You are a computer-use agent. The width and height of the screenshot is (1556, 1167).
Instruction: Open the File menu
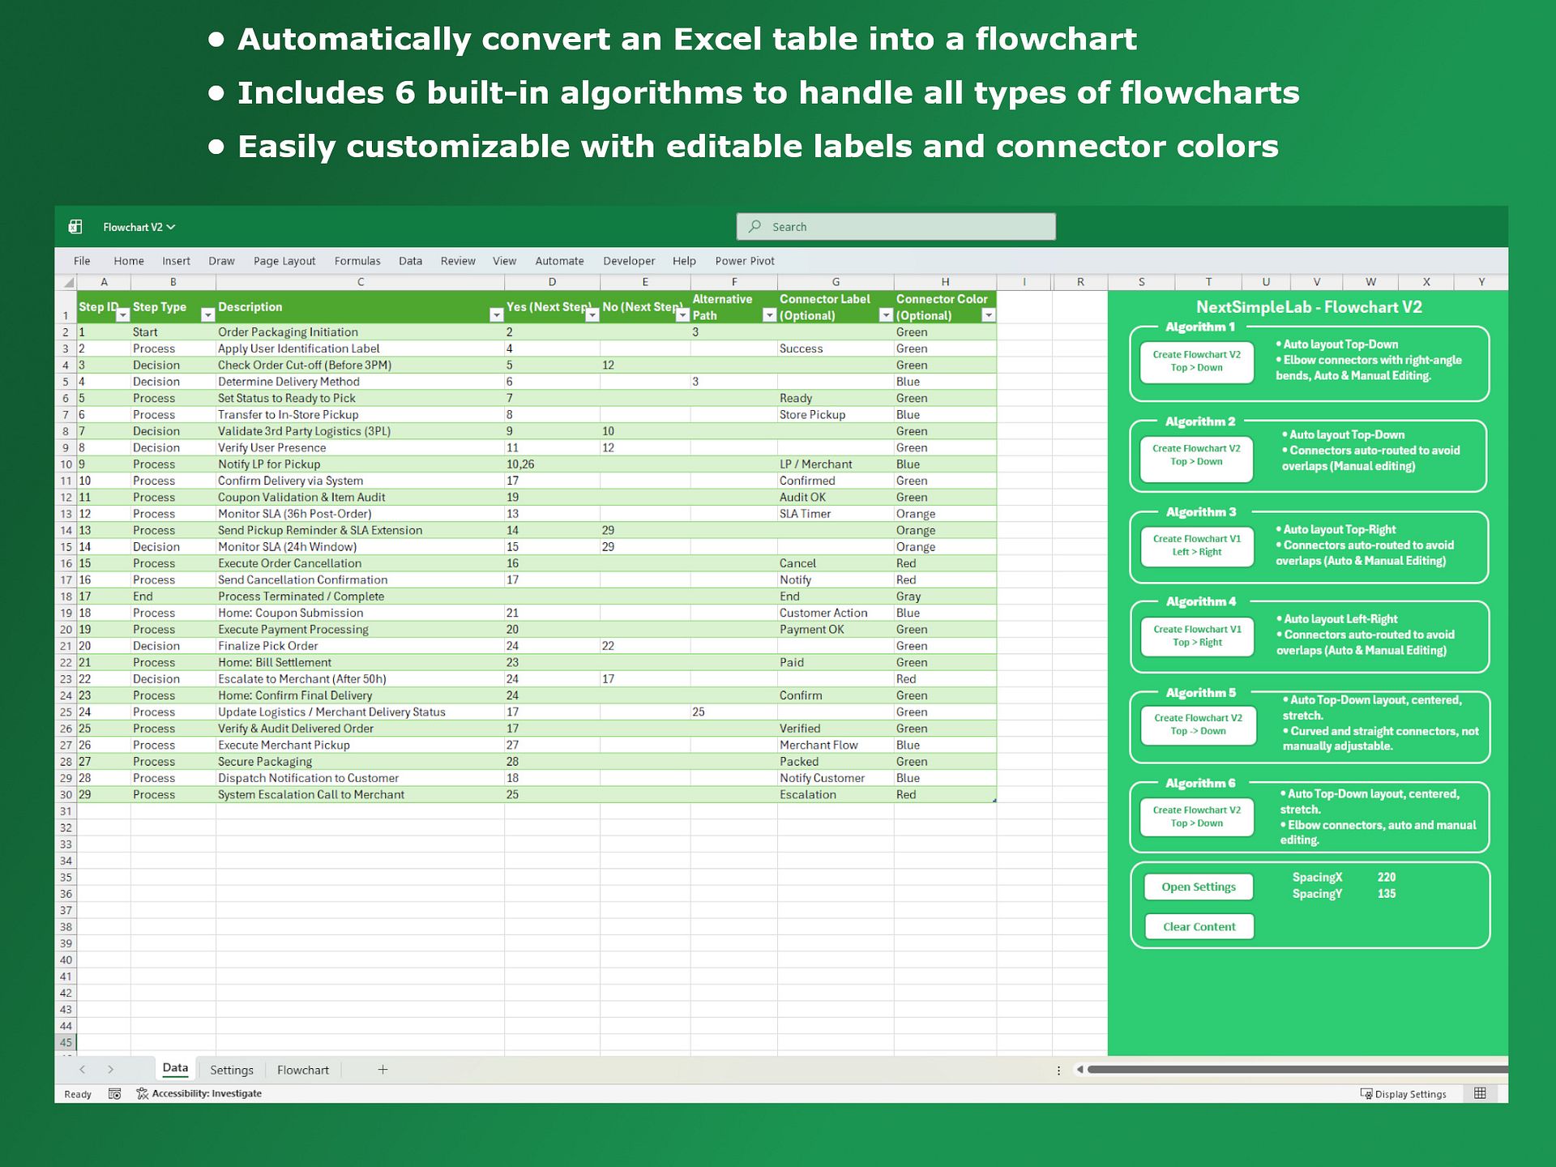coord(82,261)
